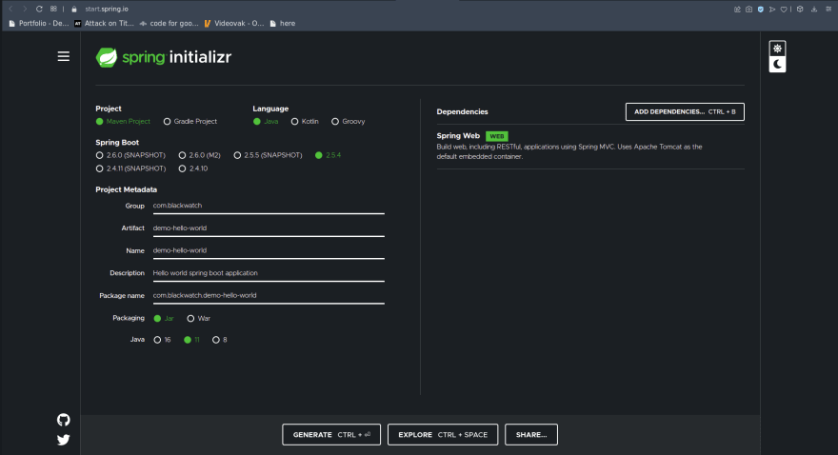Open the Attack on Tit... bookmark
This screenshot has height=455, width=838.
click(104, 24)
